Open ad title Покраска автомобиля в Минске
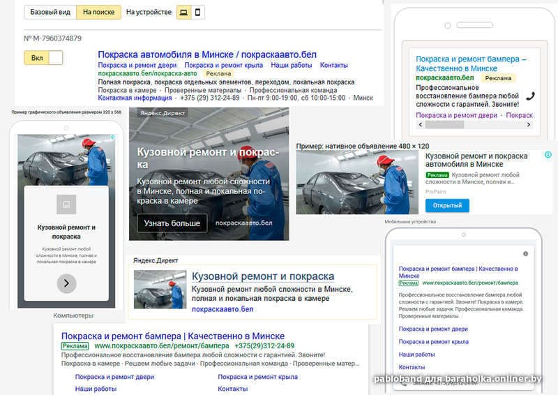This screenshot has height=395, width=558. pos(207,54)
